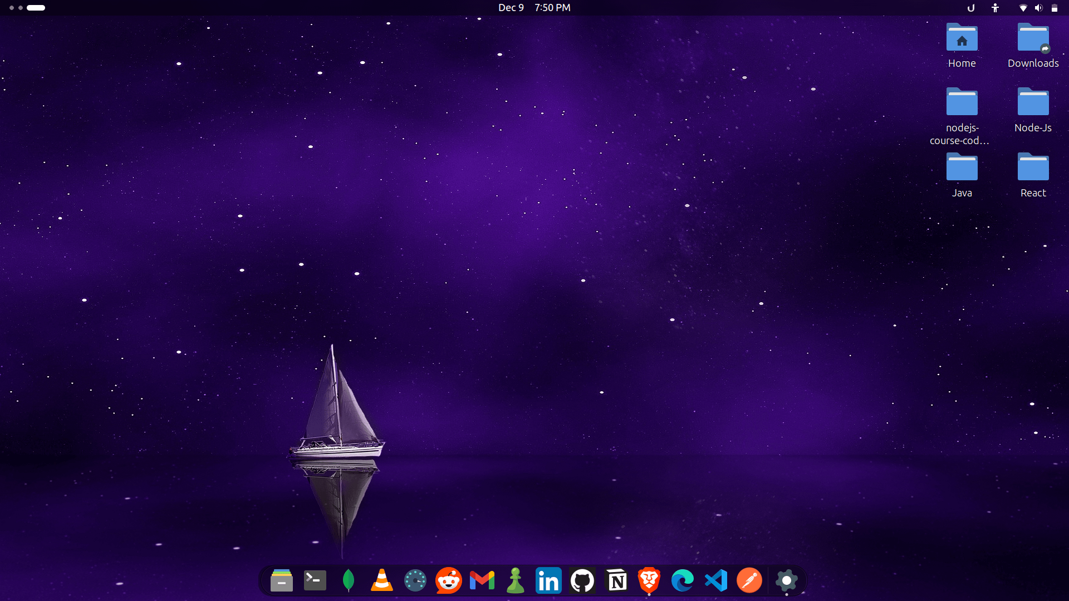Open Reddit from the dock
The image size is (1069, 601).
(x=449, y=581)
